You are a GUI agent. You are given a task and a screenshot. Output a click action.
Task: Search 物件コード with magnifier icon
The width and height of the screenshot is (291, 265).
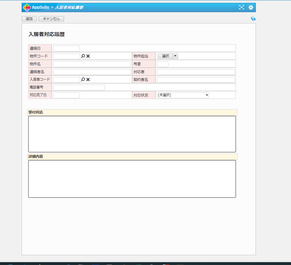click(x=83, y=56)
